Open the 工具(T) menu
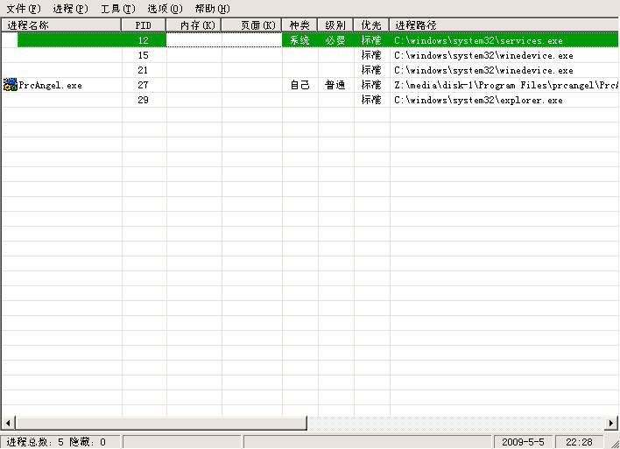Viewport: 620px width, 449px height. pos(118,8)
